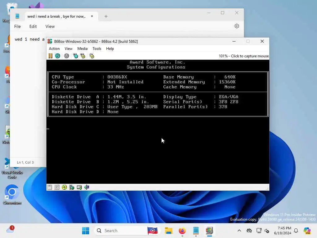This screenshot has height=238, width=317.
Task: Add a new tab in Notepad
Action: click(x=106, y=16)
